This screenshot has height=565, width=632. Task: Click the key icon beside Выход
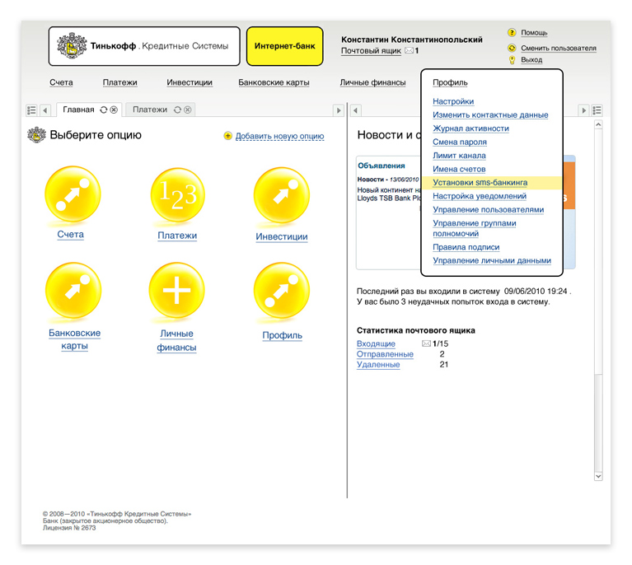click(512, 60)
